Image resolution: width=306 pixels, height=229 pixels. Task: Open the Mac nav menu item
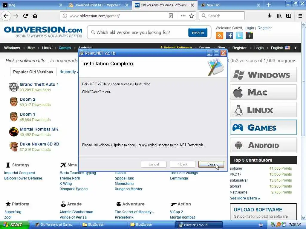(x=31, y=48)
